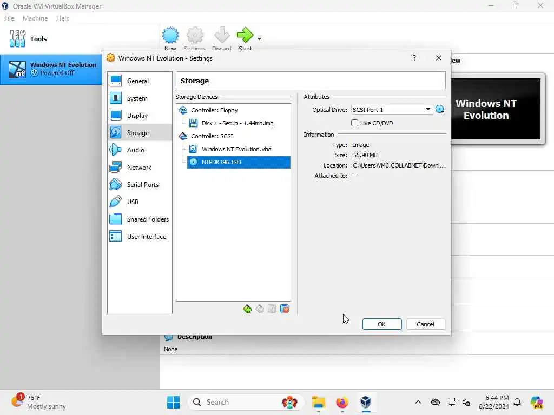The height and width of the screenshot is (415, 554).
Task: Open the Help menu
Action: click(x=63, y=18)
